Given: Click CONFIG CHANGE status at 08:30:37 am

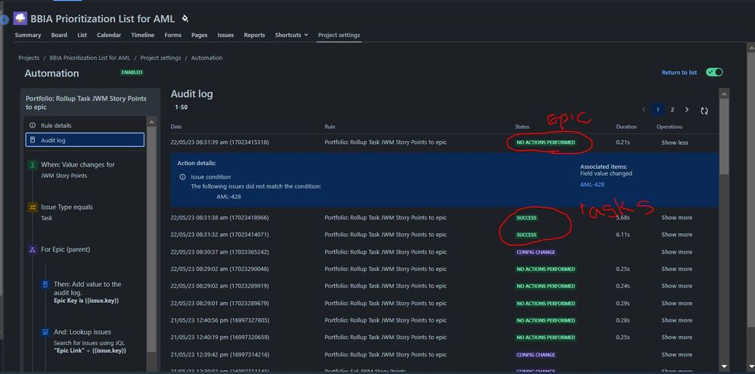Looking at the screenshot, I should pos(536,252).
